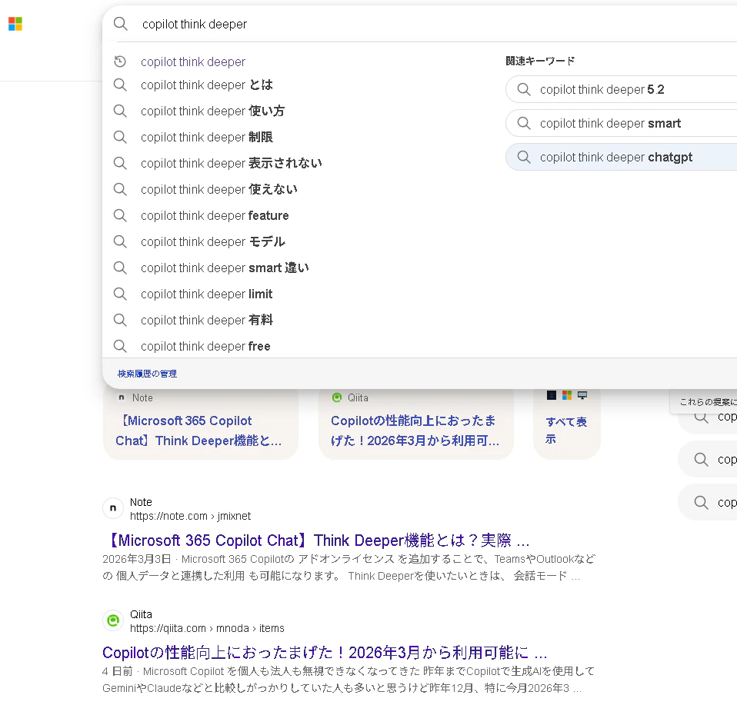The width and height of the screenshot is (737, 715).
Task: Open note.com › jmixnet URL
Action: pyautogui.click(x=190, y=517)
